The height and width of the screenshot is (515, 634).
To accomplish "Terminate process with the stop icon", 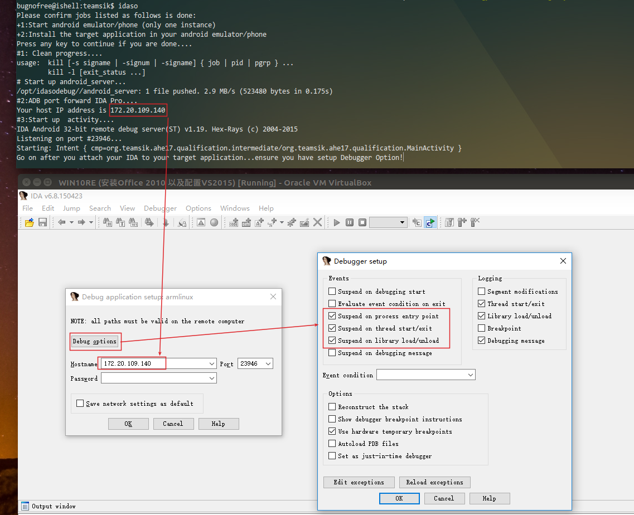I will click(362, 222).
